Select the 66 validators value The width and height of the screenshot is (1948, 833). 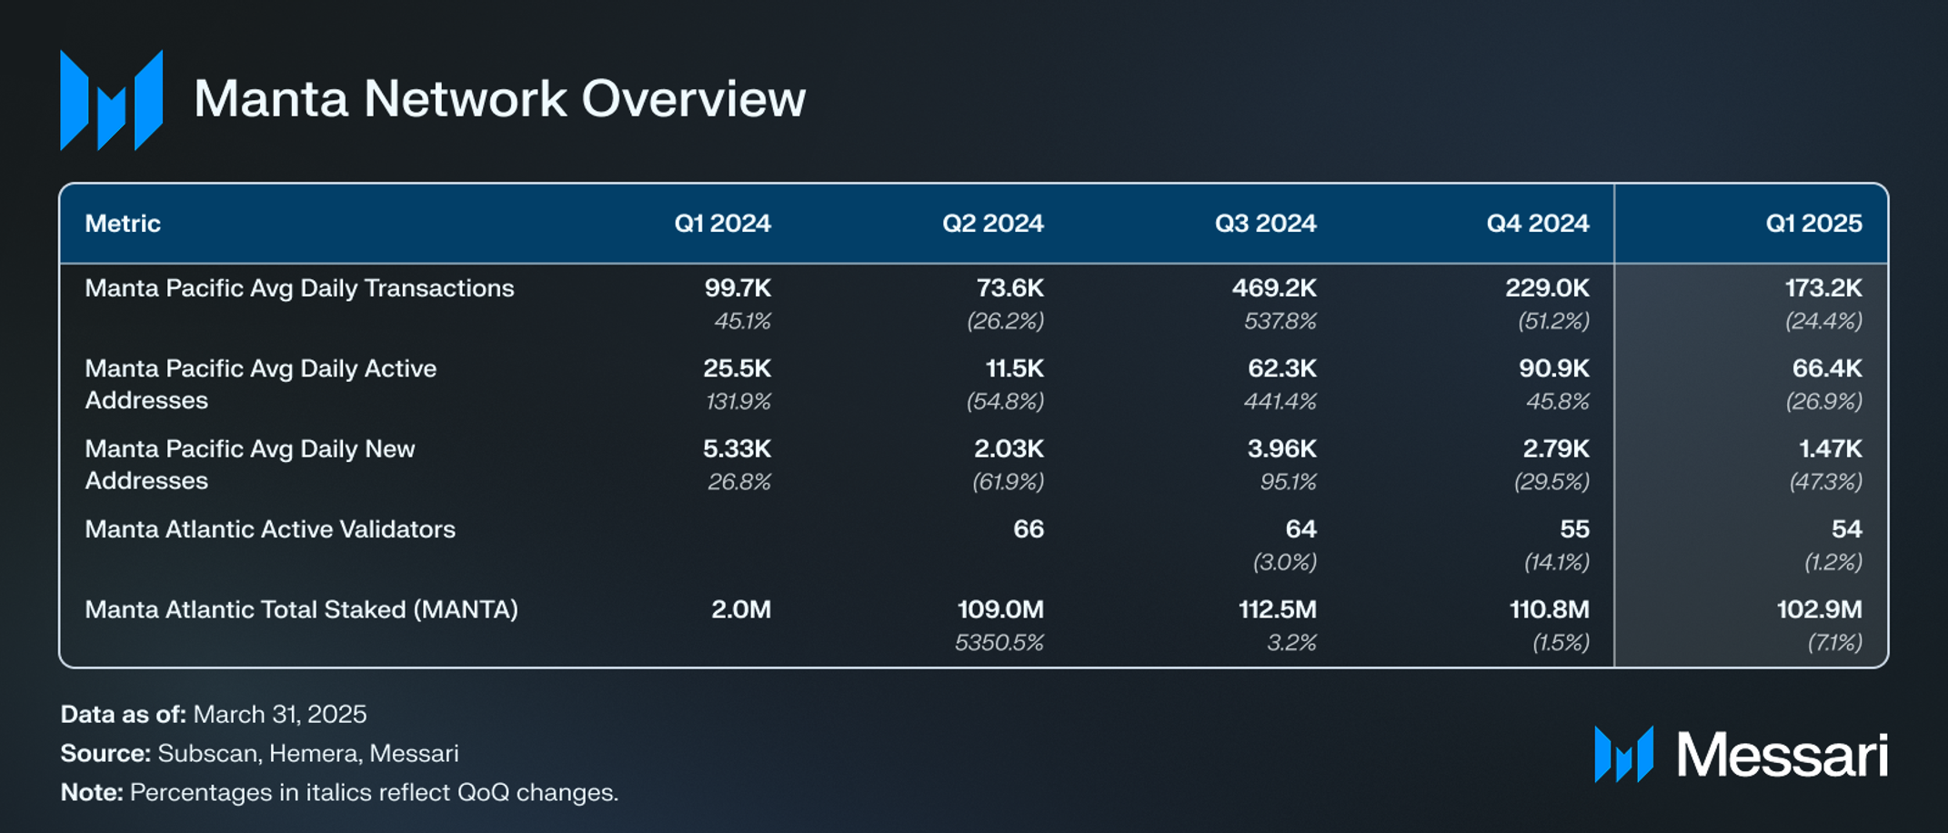point(1029,529)
